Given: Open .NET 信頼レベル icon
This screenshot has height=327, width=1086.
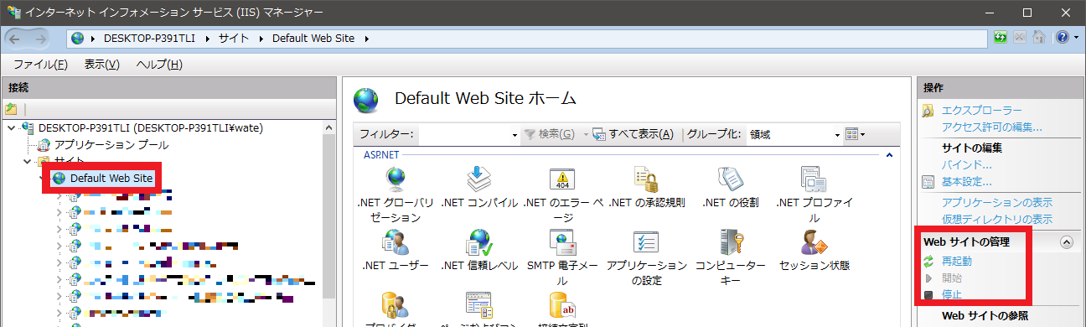Looking at the screenshot, I should pos(478,241).
